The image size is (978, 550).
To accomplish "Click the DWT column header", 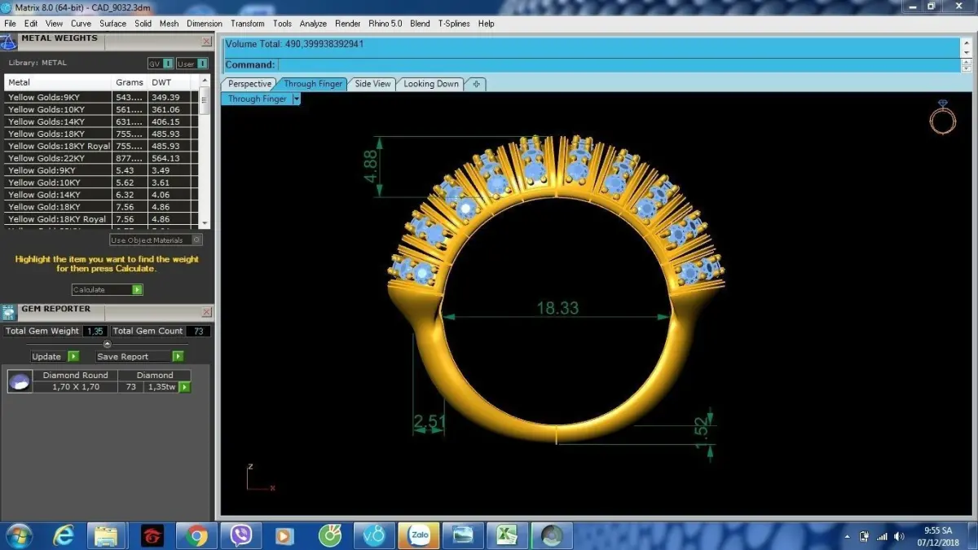I will click(170, 82).
